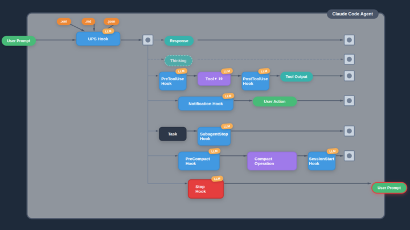This screenshot has width=410, height=230.
Task: Select the Response node
Action: point(179,41)
